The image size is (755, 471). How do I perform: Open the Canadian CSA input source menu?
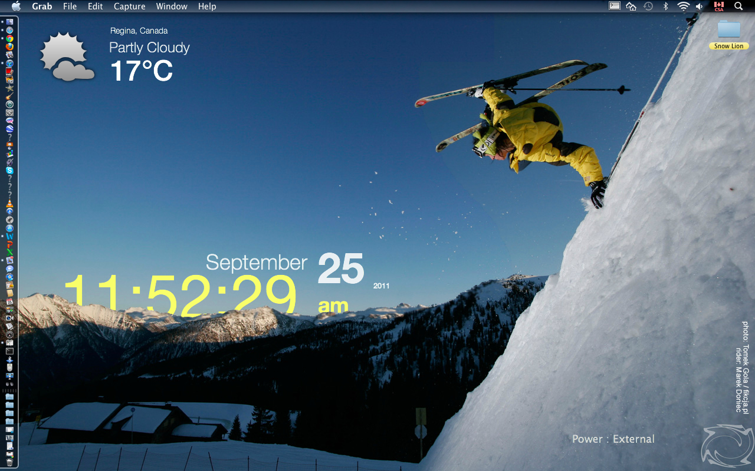point(718,6)
